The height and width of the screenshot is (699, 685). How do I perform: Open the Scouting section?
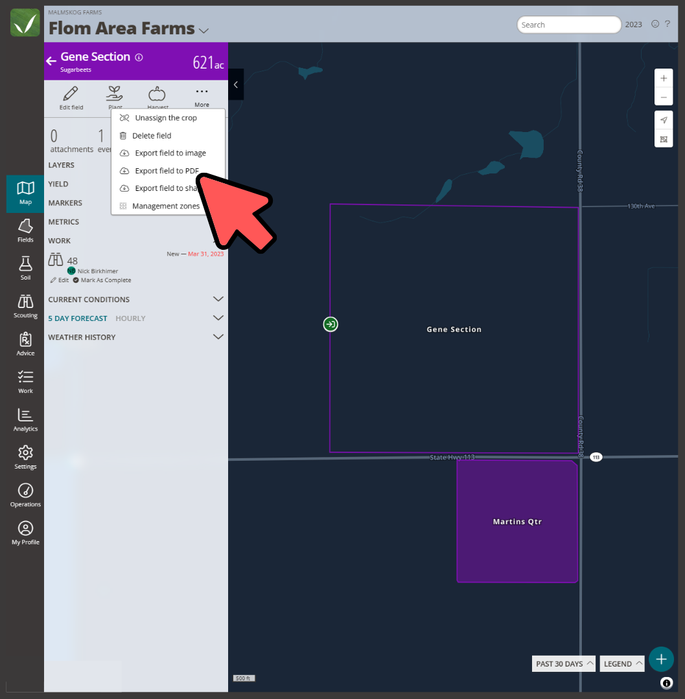pos(25,306)
